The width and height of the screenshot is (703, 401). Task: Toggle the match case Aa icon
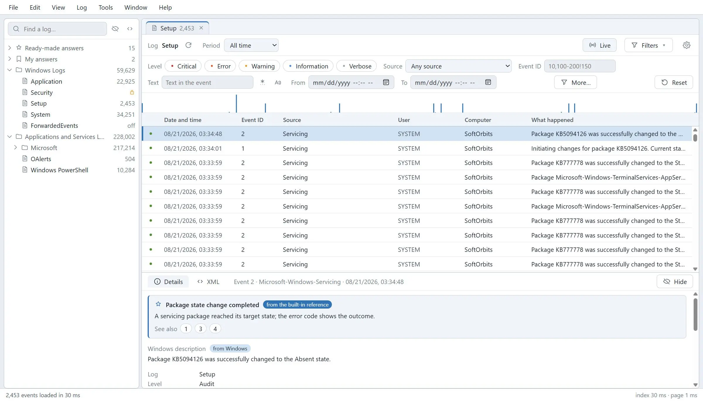(x=278, y=82)
